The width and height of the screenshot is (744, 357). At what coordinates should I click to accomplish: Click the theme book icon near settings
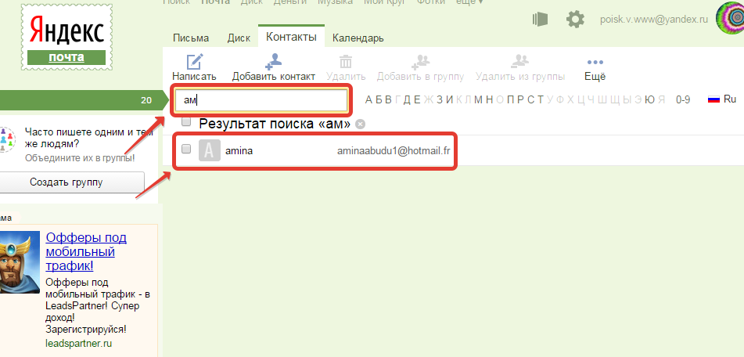540,19
